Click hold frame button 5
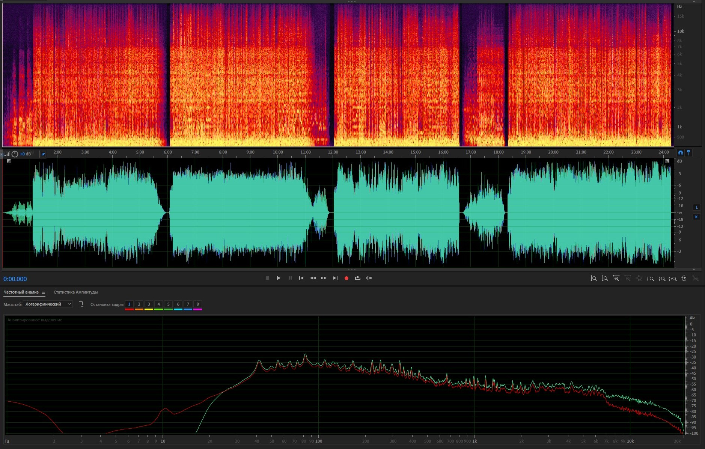Image resolution: width=705 pixels, height=449 pixels. click(168, 304)
